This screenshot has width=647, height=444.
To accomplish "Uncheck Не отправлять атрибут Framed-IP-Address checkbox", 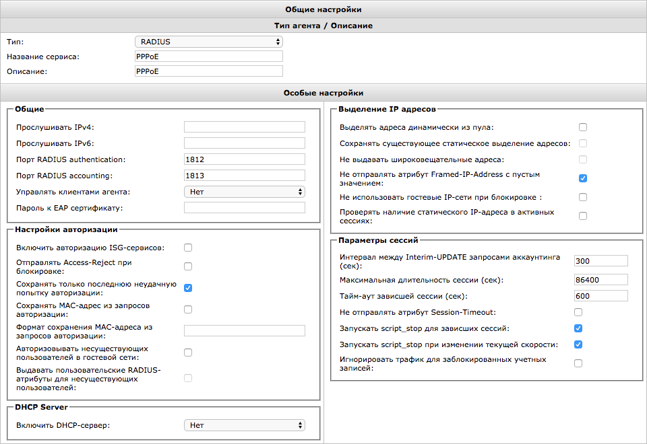I will pos(583,178).
